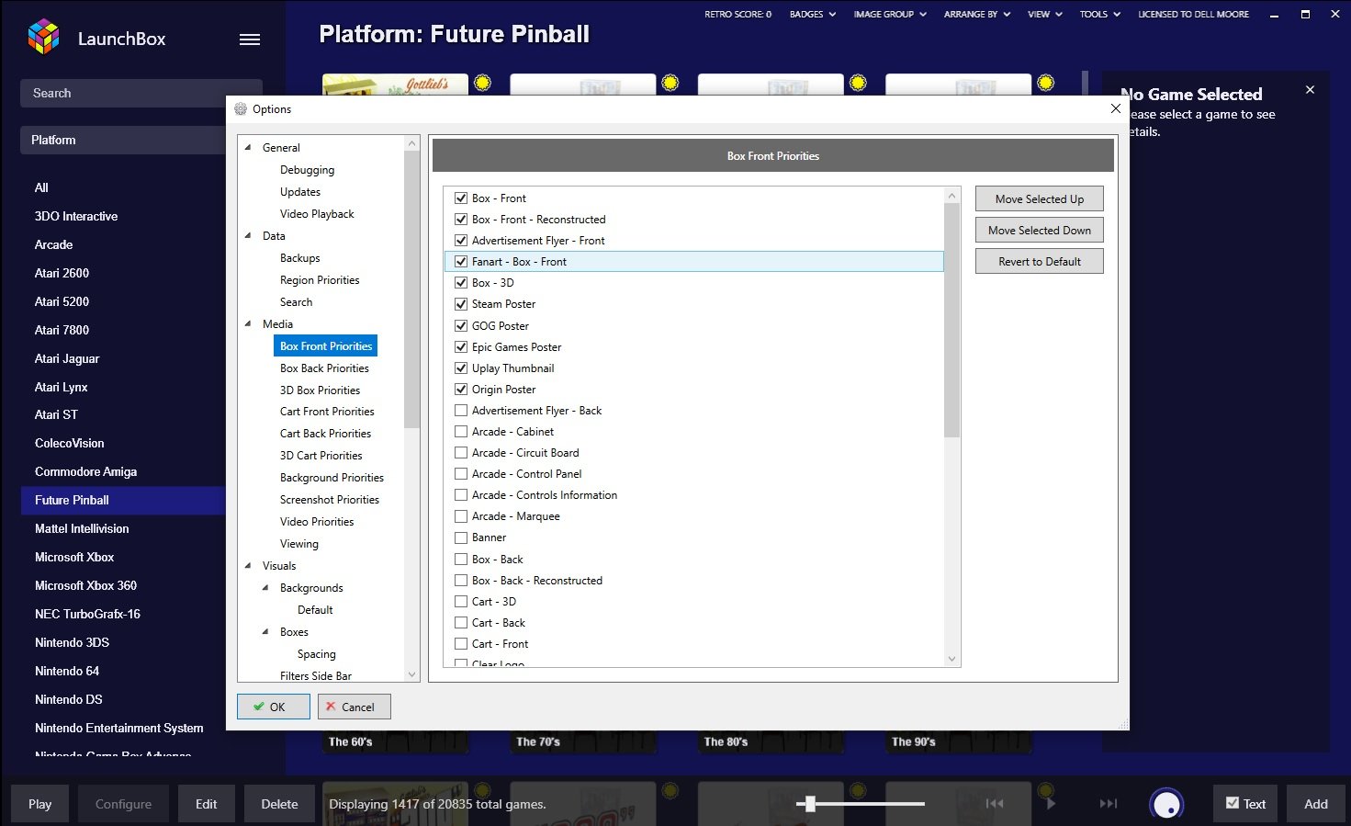Click into the Search field
The image size is (1351, 826).
pos(141,93)
